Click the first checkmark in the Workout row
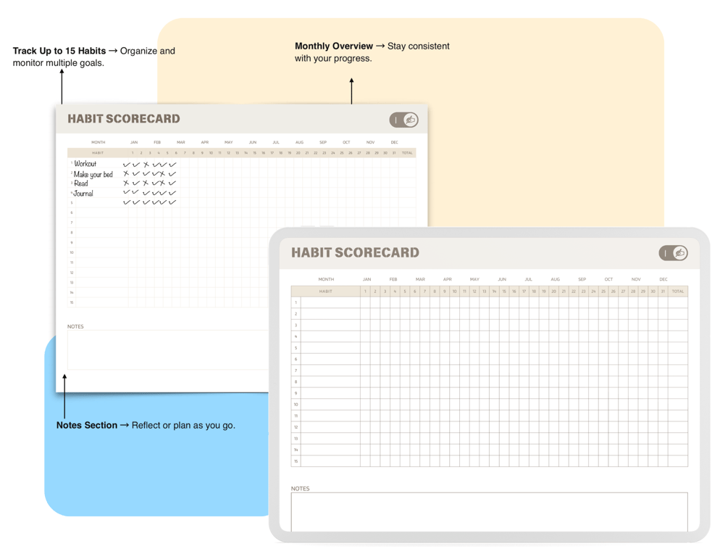The height and width of the screenshot is (557, 720). (127, 164)
